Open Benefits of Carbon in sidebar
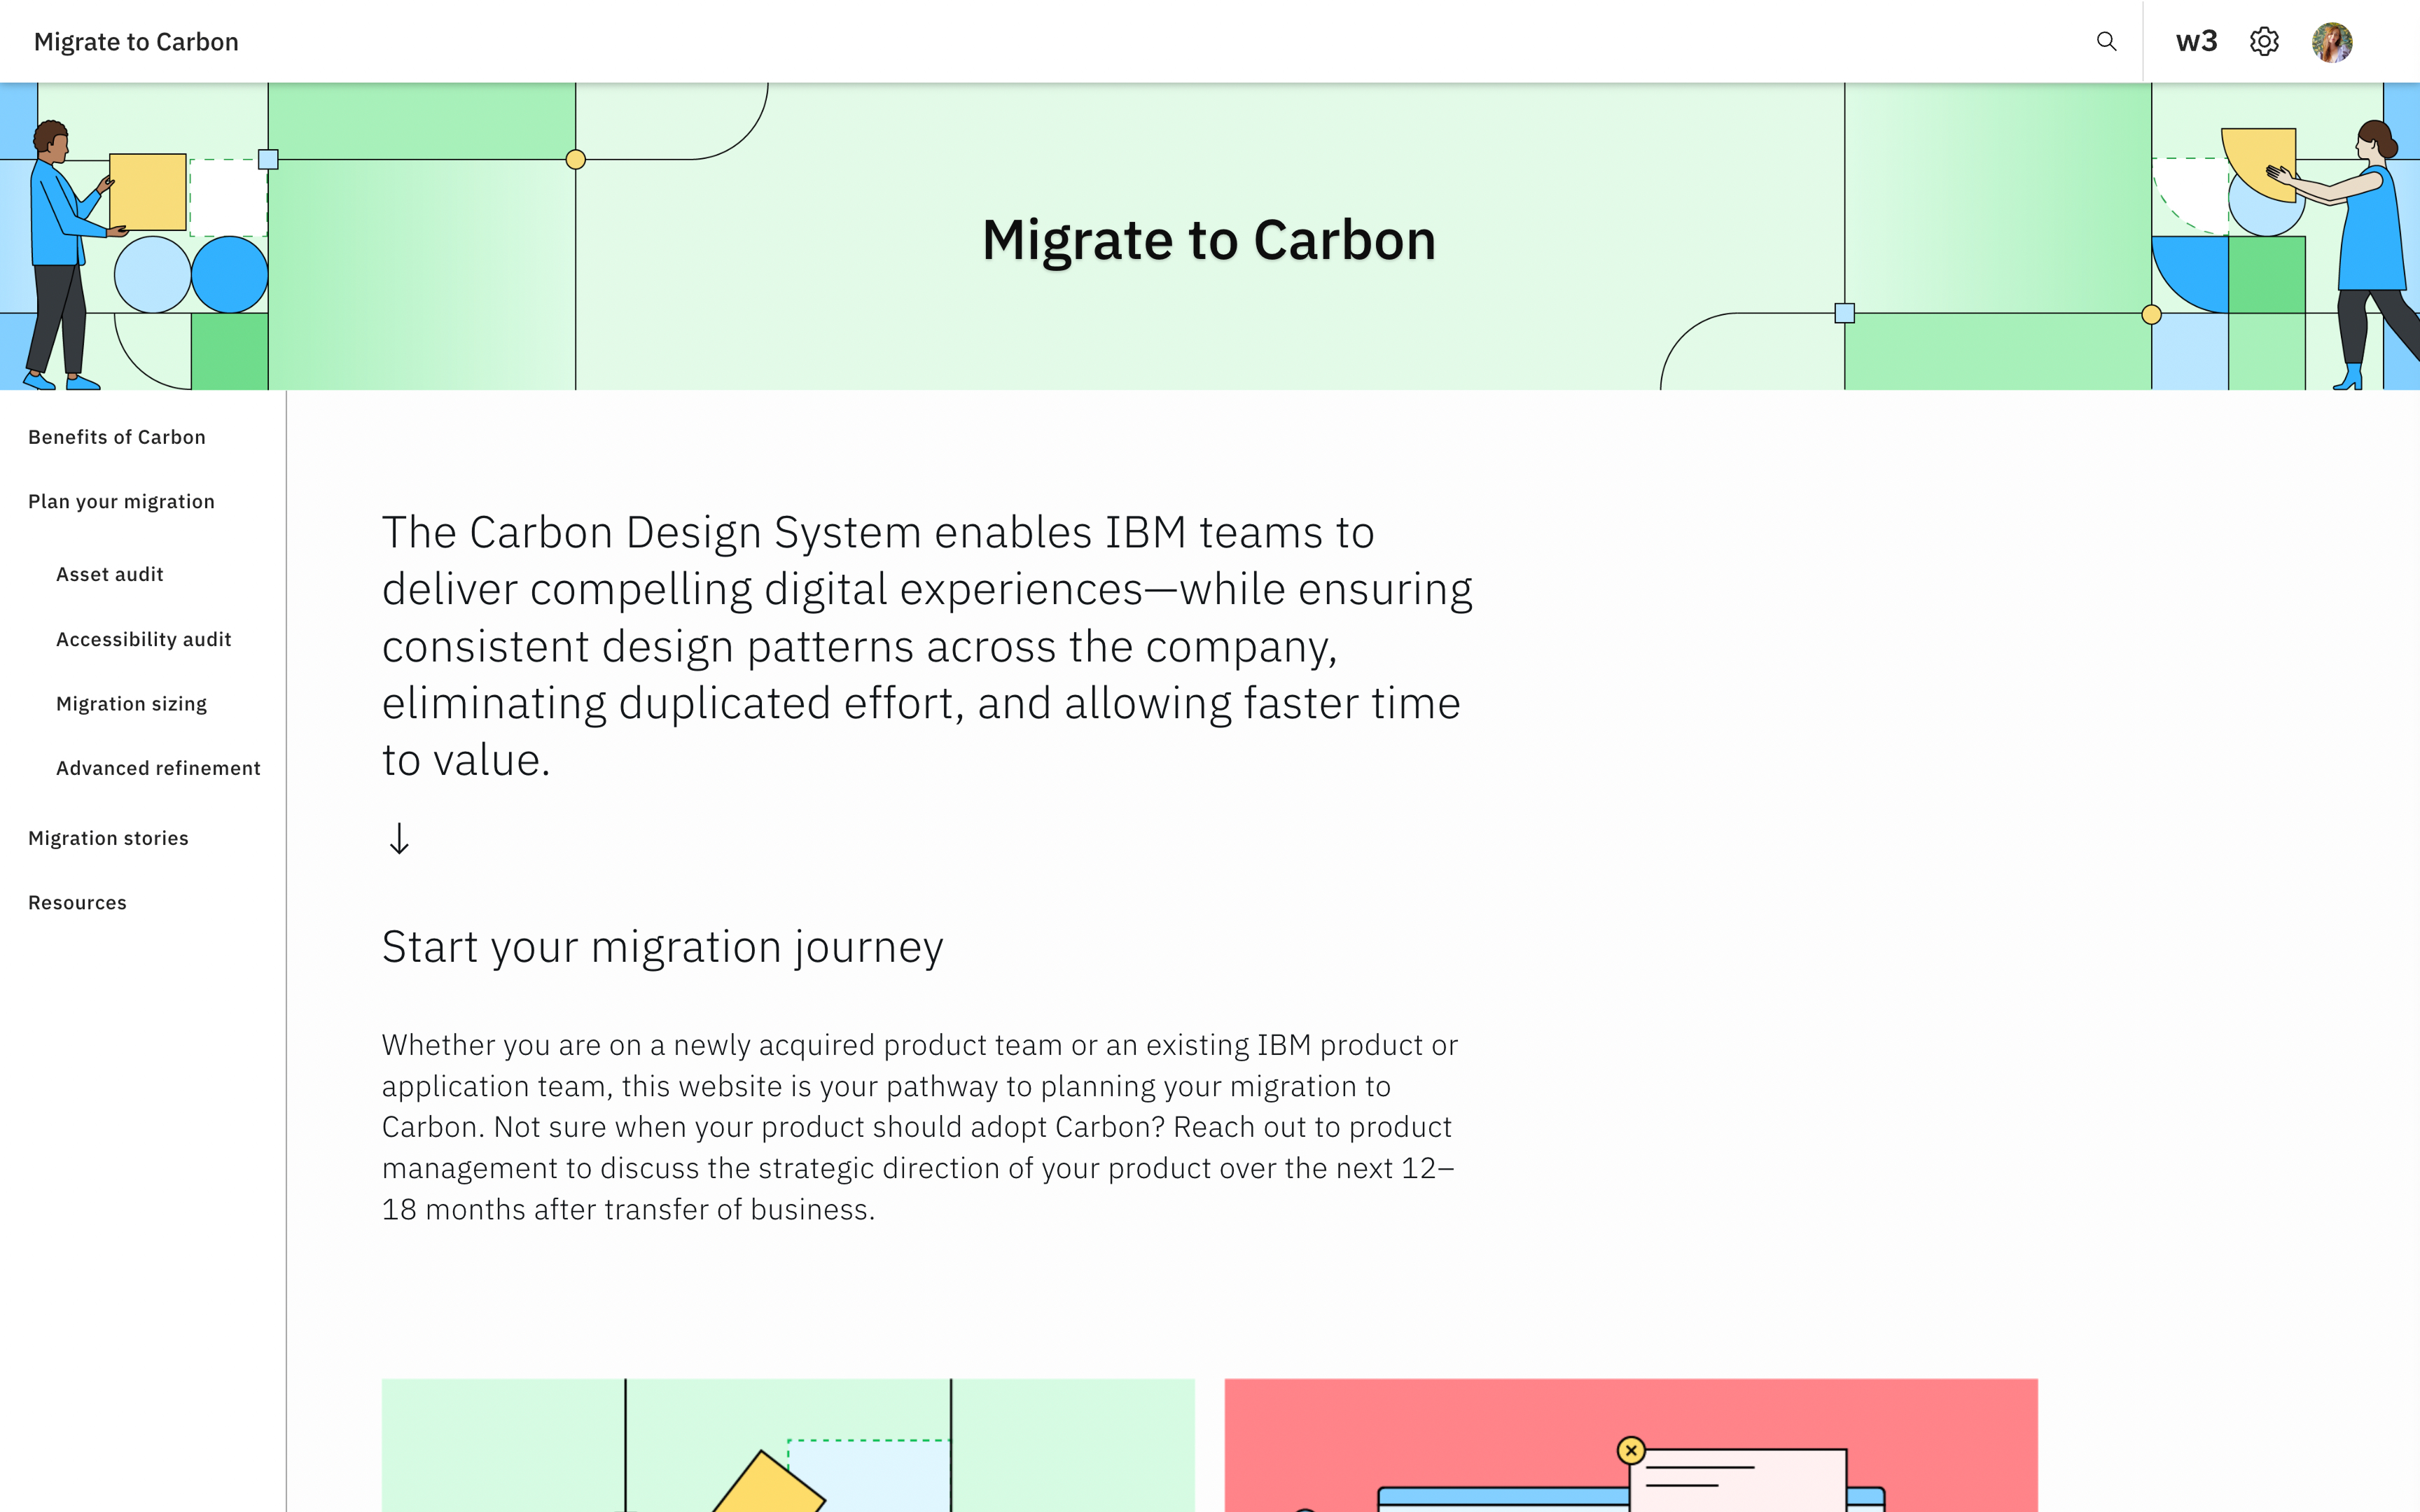Viewport: 2420px width, 1512px height. point(117,437)
